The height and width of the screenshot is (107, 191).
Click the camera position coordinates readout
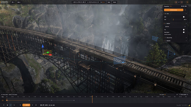click(79, 2)
